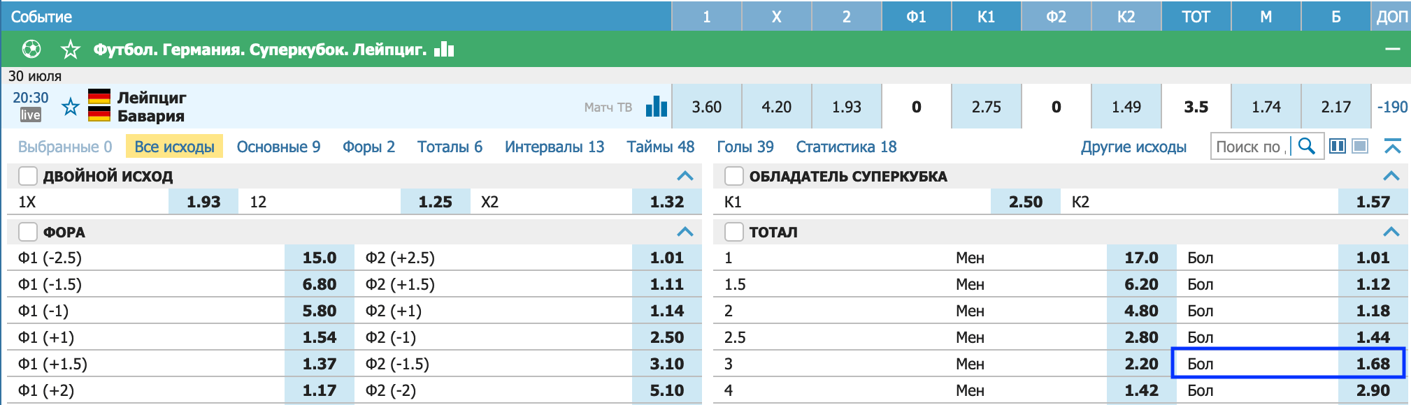
Task: Check the Фора market checkbox
Action: click(x=28, y=232)
